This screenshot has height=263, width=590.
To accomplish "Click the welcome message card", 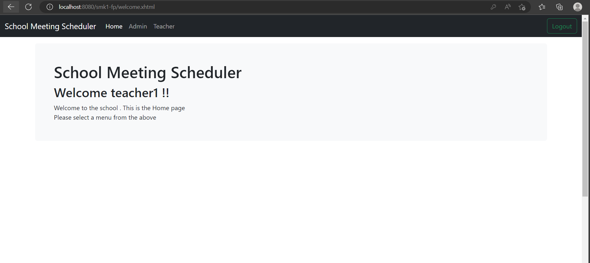I will [291, 92].
